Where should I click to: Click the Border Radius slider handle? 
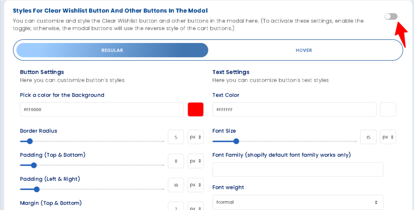tap(30, 141)
